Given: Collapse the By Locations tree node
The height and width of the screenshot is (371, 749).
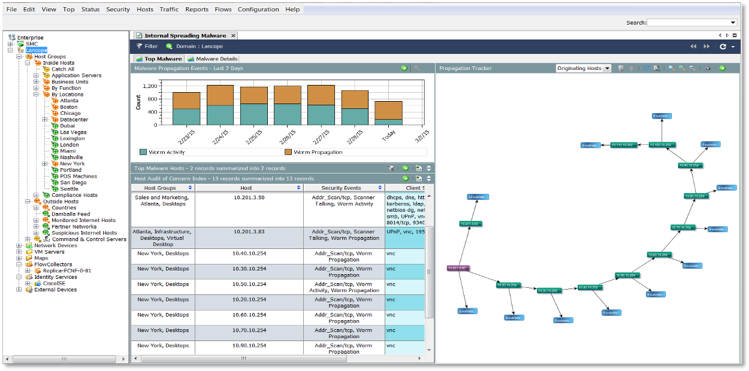Looking at the screenshot, I should point(36,95).
